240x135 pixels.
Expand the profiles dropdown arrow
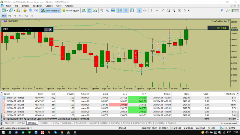[x=14, y=11]
